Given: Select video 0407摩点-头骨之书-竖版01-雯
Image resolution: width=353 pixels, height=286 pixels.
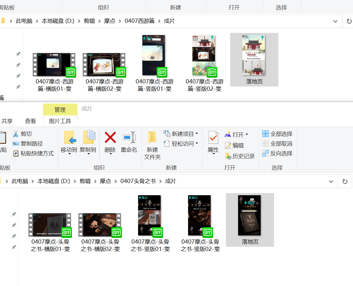Looking at the screenshot, I should click(x=150, y=224).
